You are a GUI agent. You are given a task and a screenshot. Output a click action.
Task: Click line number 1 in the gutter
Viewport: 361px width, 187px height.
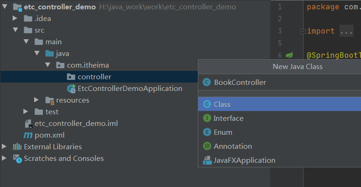point(280,7)
